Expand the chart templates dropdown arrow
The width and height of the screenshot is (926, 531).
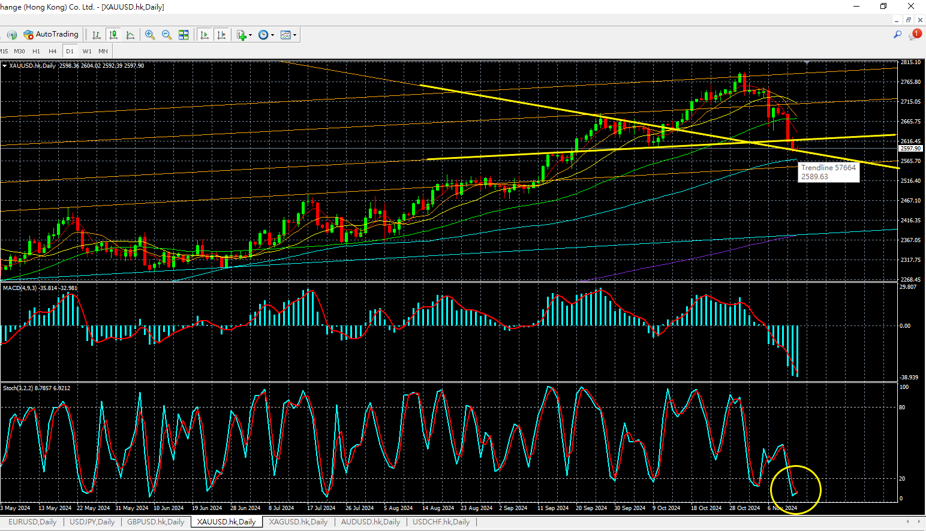(294, 35)
